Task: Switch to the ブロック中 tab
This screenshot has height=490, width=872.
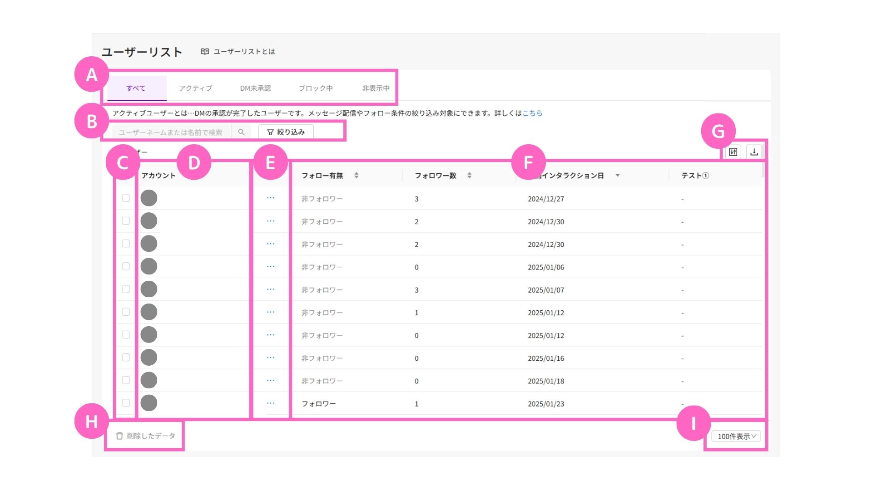Action: point(316,88)
